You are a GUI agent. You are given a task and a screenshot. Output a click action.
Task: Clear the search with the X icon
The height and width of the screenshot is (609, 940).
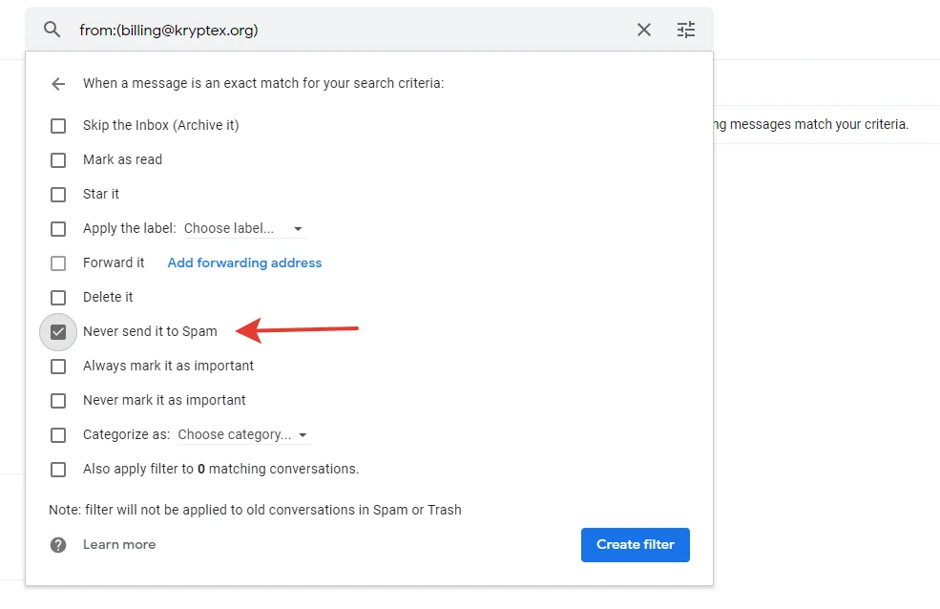coord(644,30)
